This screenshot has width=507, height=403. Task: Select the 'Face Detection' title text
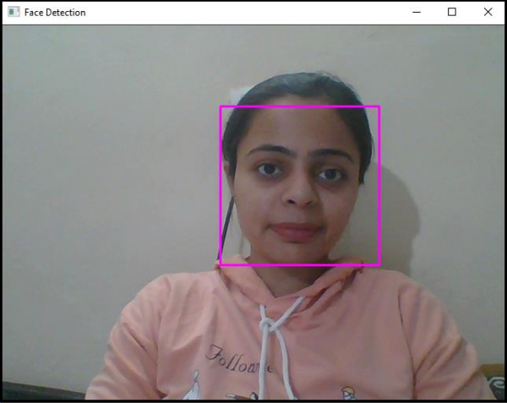point(55,13)
